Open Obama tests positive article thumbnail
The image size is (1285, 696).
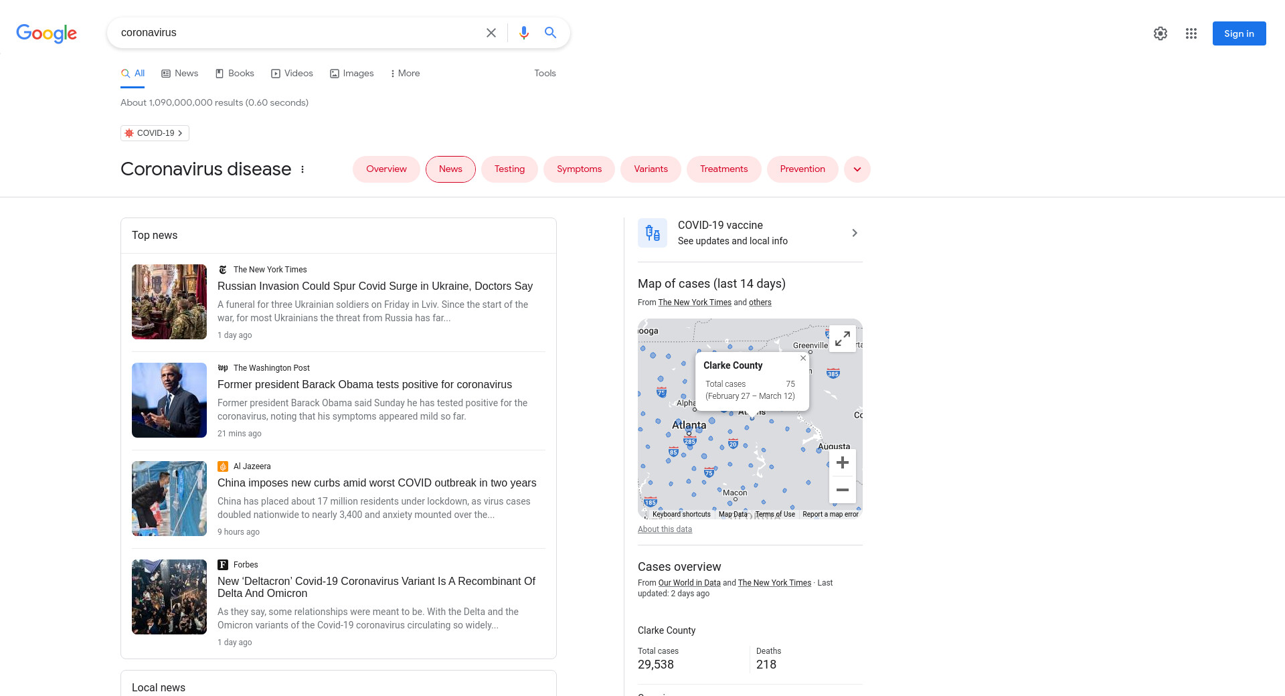pos(169,400)
